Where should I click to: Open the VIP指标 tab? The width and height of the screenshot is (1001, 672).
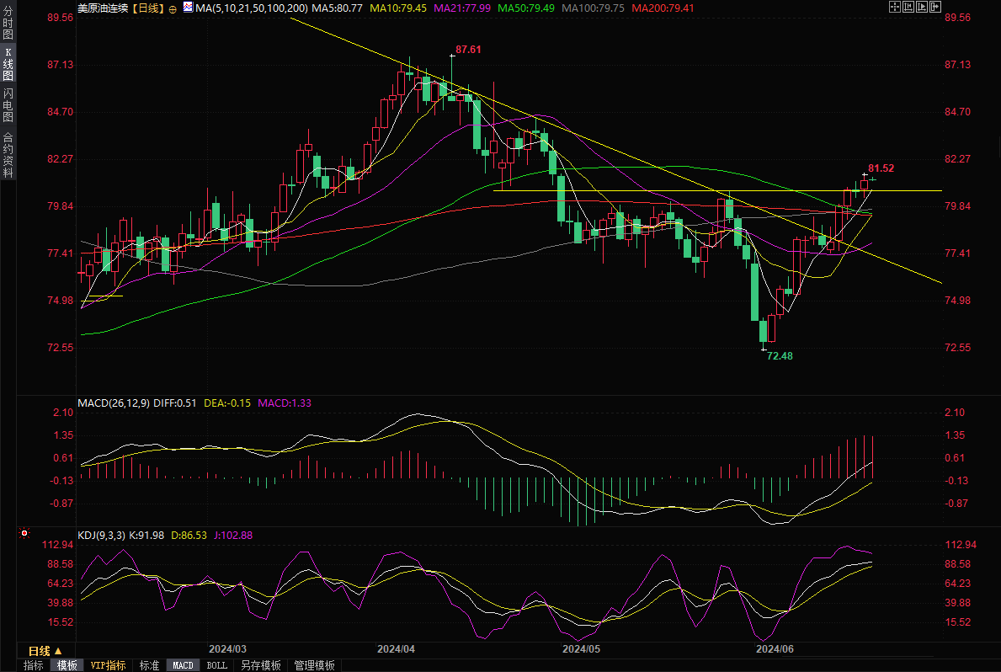(109, 665)
